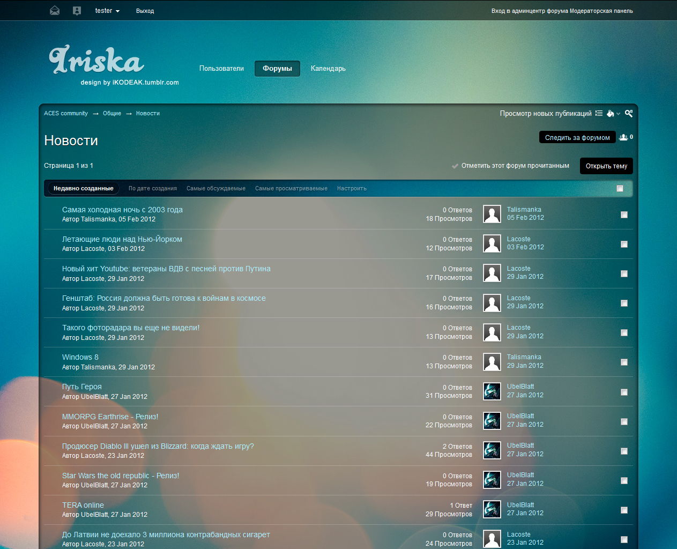Image resolution: width=677 pixels, height=549 pixels.
Task: Click UbelBlatt's avatar in the Путь Героя row
Action: [492, 391]
